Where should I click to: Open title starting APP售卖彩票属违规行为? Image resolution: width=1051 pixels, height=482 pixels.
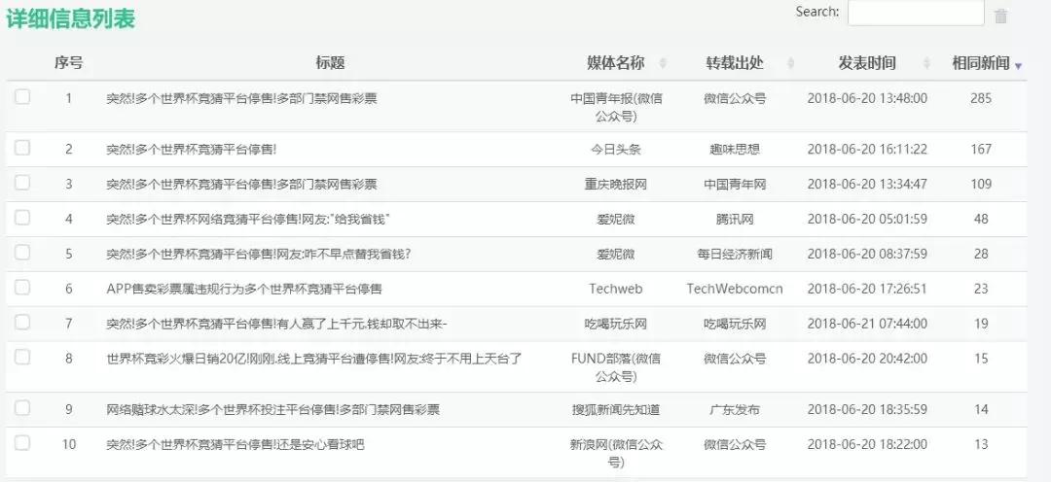pyautogui.click(x=244, y=289)
